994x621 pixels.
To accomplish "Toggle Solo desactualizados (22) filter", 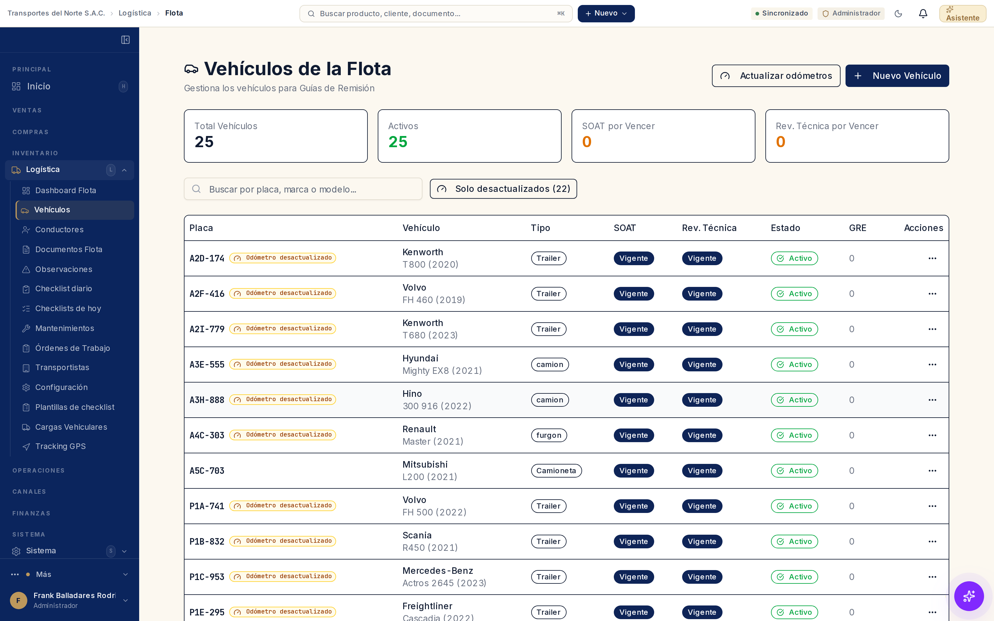I will tap(503, 189).
